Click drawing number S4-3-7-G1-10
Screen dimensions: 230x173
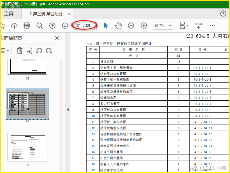point(202,122)
